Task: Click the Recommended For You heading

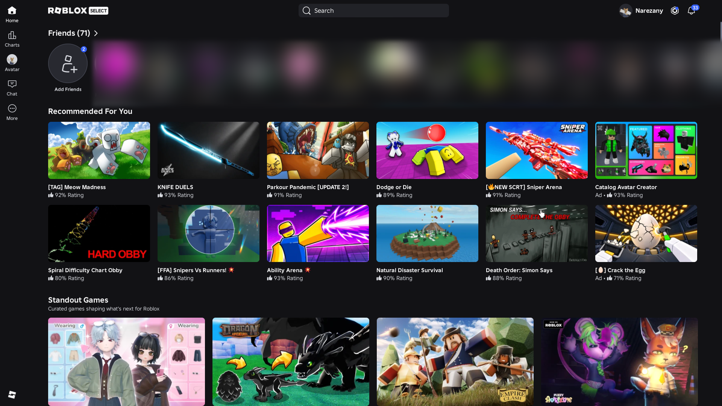Action: pyautogui.click(x=90, y=111)
